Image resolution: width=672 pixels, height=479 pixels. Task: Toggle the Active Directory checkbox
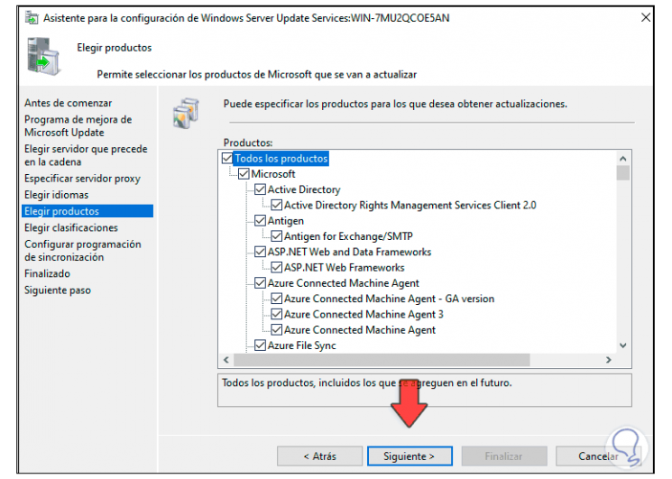[x=260, y=189]
